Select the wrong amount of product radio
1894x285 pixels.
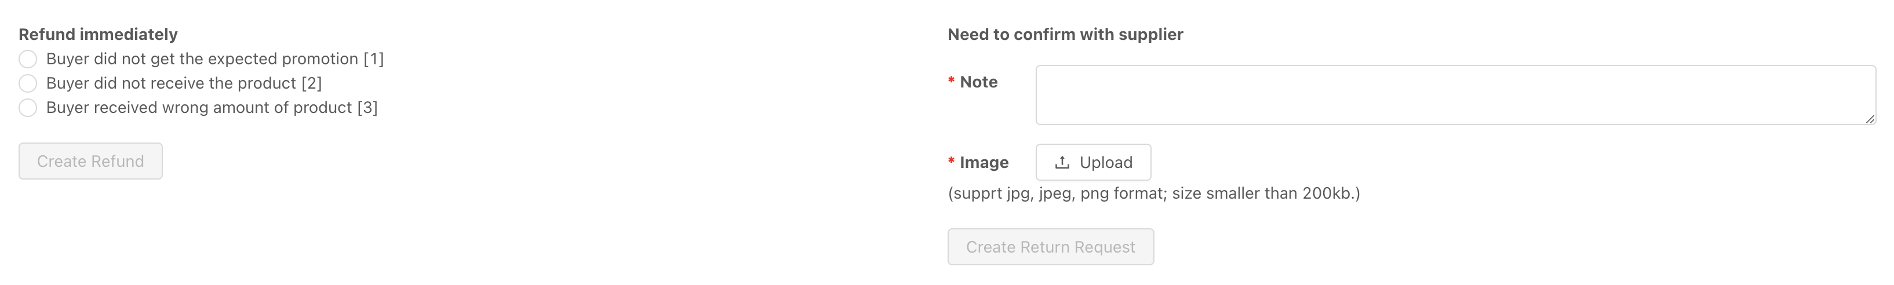28,108
